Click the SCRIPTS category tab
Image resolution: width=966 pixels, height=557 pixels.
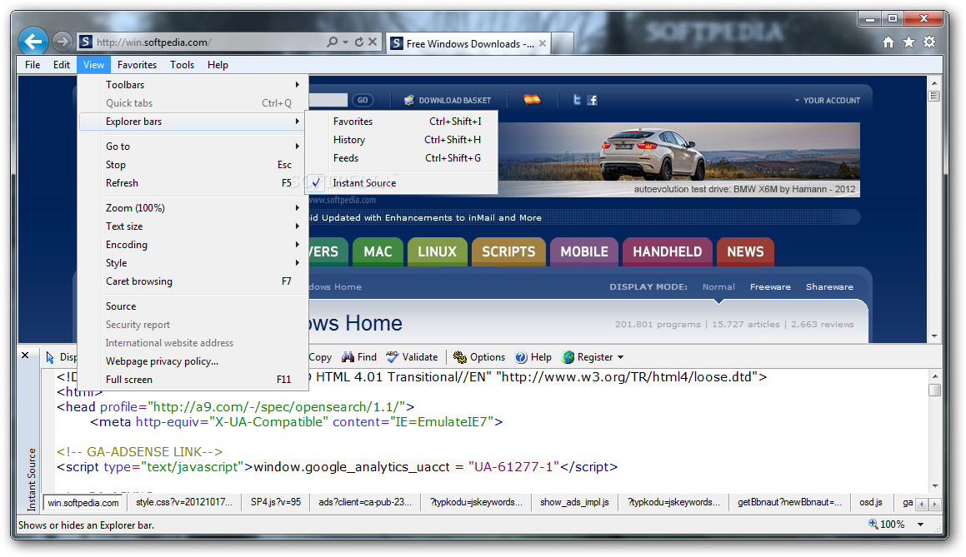(509, 251)
